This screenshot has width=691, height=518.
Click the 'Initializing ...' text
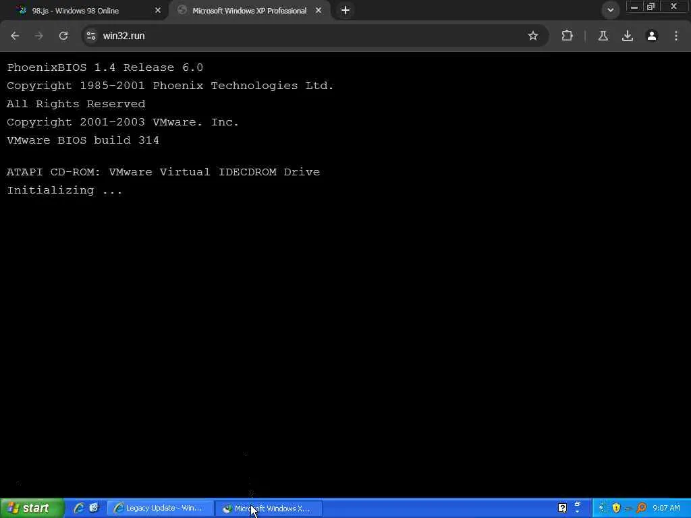pyautogui.click(x=64, y=190)
